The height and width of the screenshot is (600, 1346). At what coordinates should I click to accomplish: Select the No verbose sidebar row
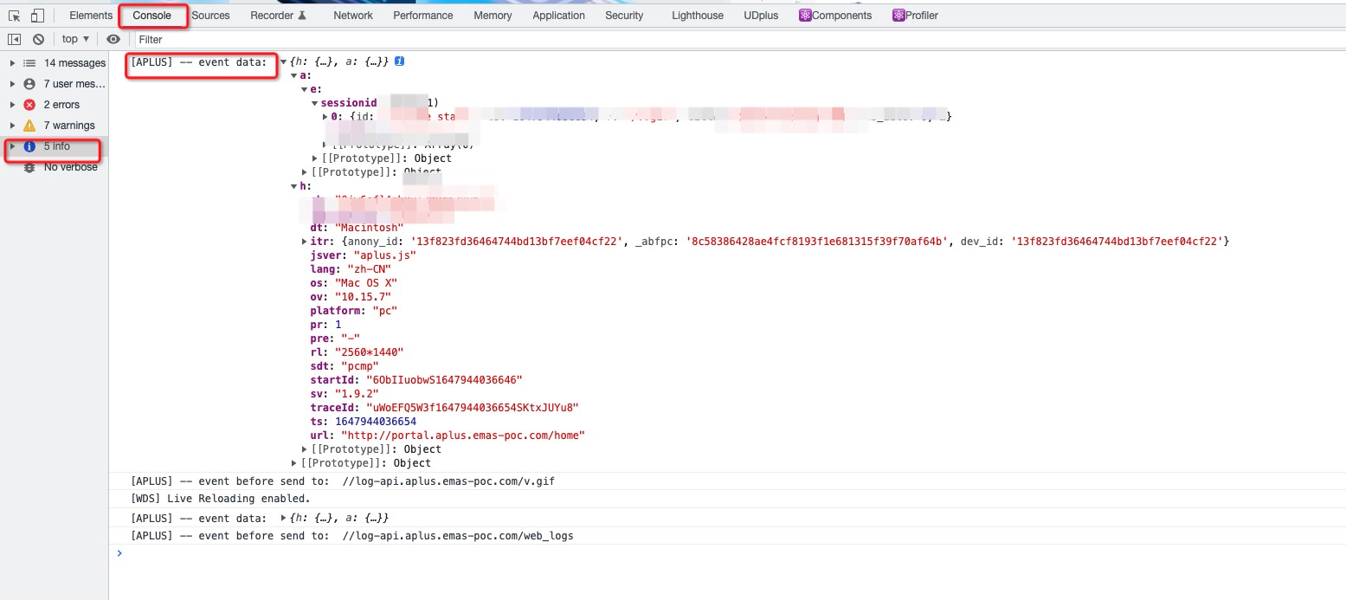coord(54,167)
